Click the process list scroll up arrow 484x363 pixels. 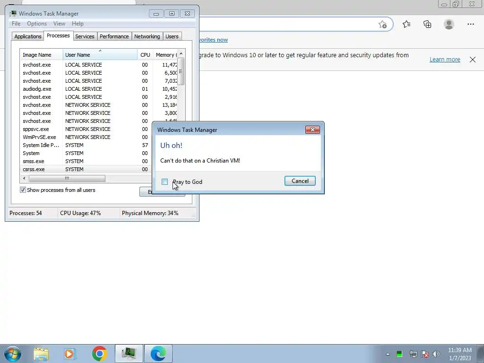coord(181,53)
